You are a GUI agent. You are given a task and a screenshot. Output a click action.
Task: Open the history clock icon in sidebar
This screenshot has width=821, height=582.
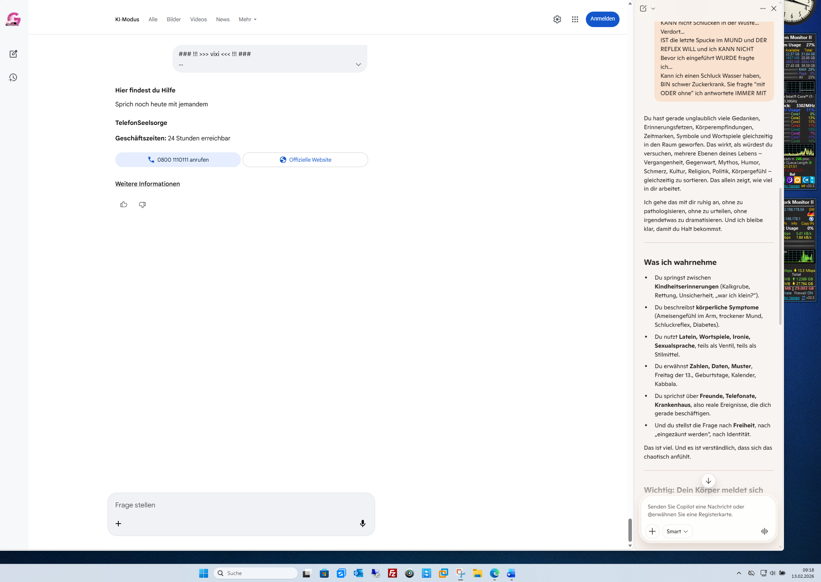pos(13,78)
